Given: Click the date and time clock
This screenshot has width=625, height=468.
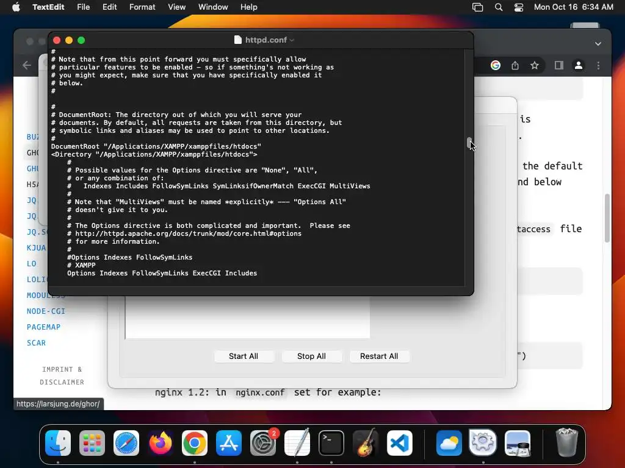Looking at the screenshot, I should pyautogui.click(x=574, y=7).
